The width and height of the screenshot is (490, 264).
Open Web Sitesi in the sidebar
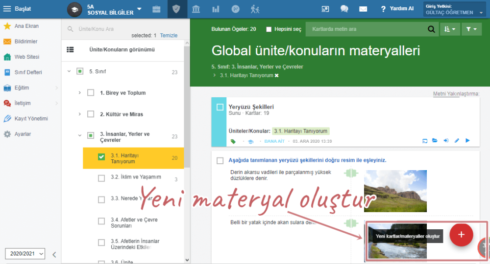(x=27, y=57)
